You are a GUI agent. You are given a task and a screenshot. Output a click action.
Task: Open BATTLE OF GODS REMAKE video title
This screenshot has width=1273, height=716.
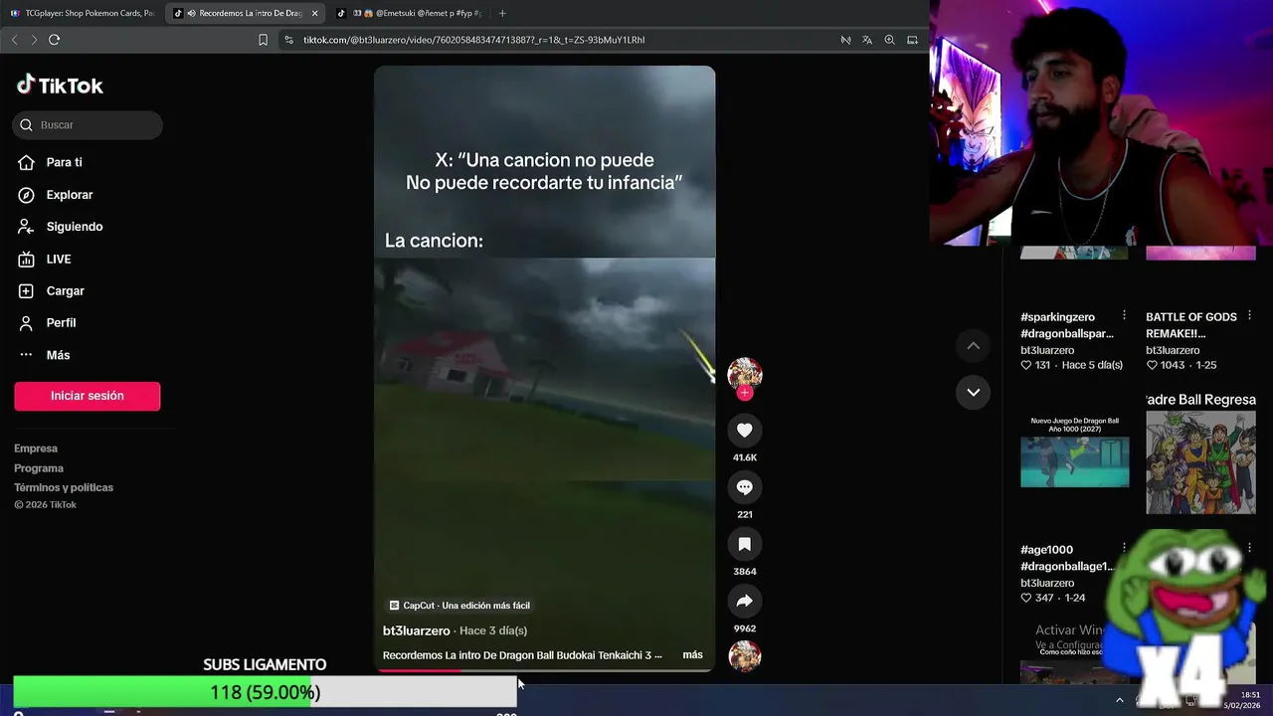tap(1191, 325)
